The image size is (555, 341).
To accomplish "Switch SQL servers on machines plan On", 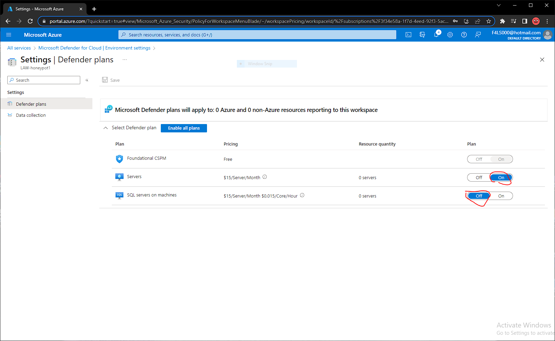I will [x=501, y=196].
